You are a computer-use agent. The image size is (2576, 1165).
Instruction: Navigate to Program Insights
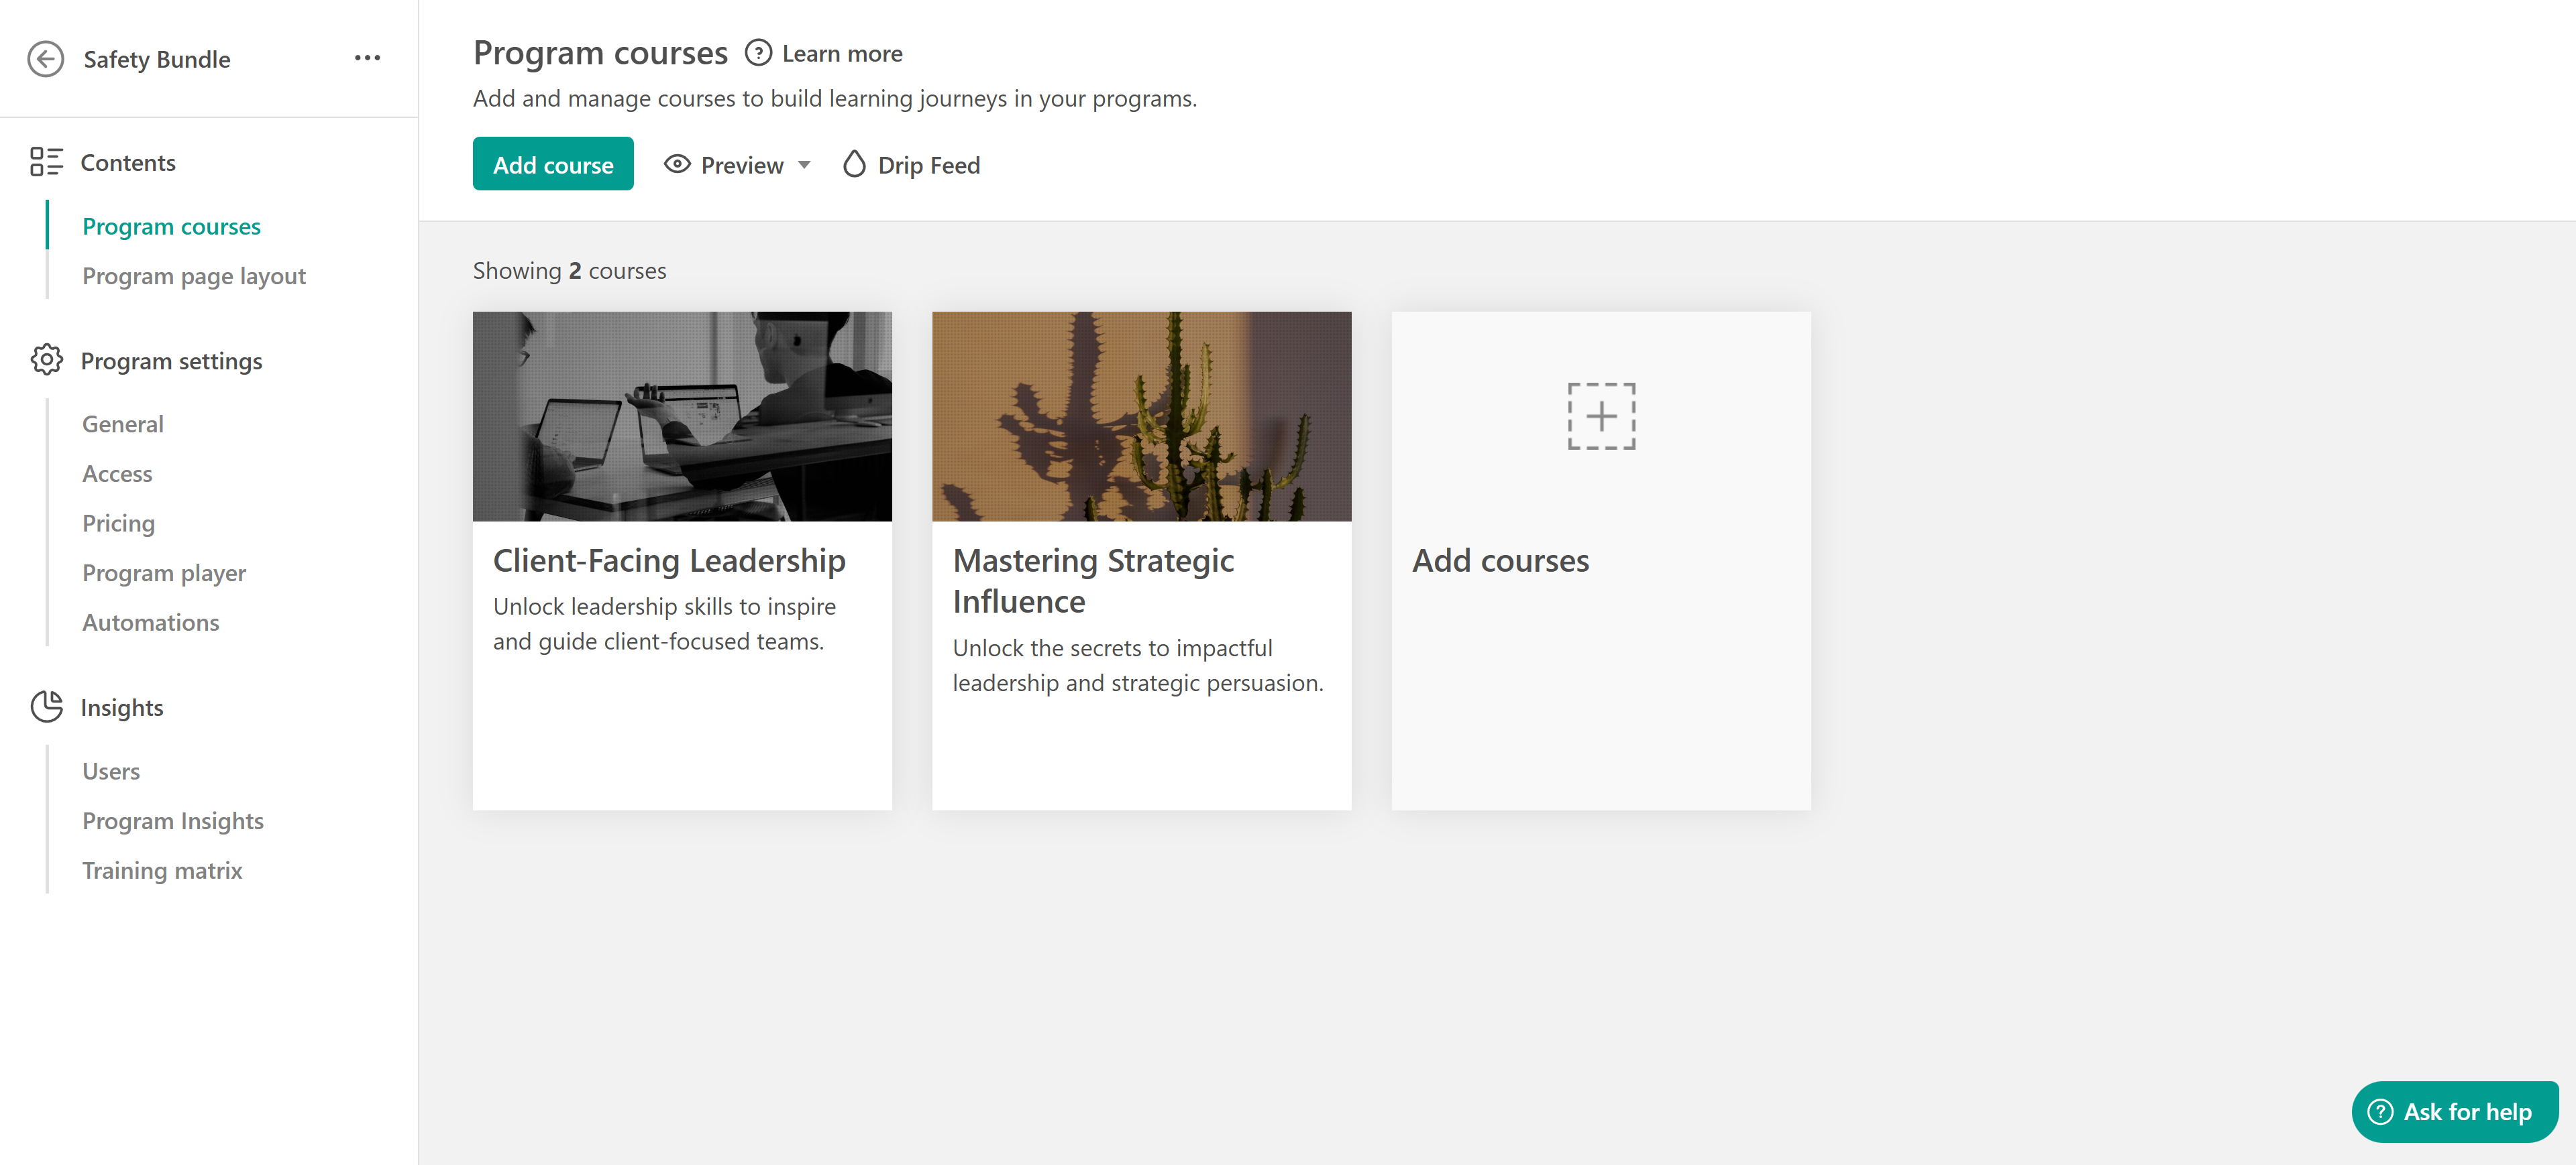tap(173, 820)
